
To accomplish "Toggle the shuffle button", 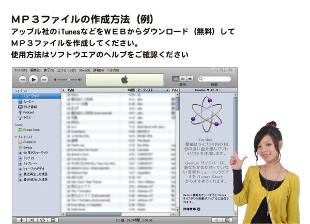I will (x=32, y=220).
